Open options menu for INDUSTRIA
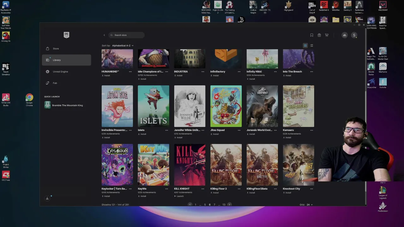404x227 pixels. (x=203, y=72)
